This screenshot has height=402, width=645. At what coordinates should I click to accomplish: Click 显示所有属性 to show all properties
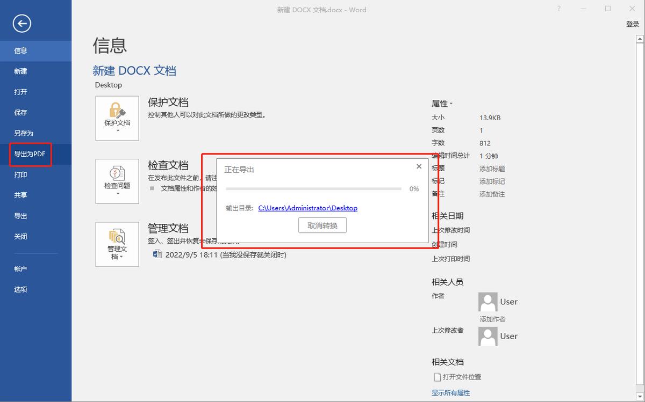(449, 392)
